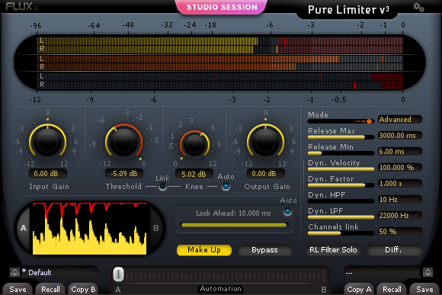The image size is (442, 295).
Task: Click the Release Max slider
Action: [341, 137]
